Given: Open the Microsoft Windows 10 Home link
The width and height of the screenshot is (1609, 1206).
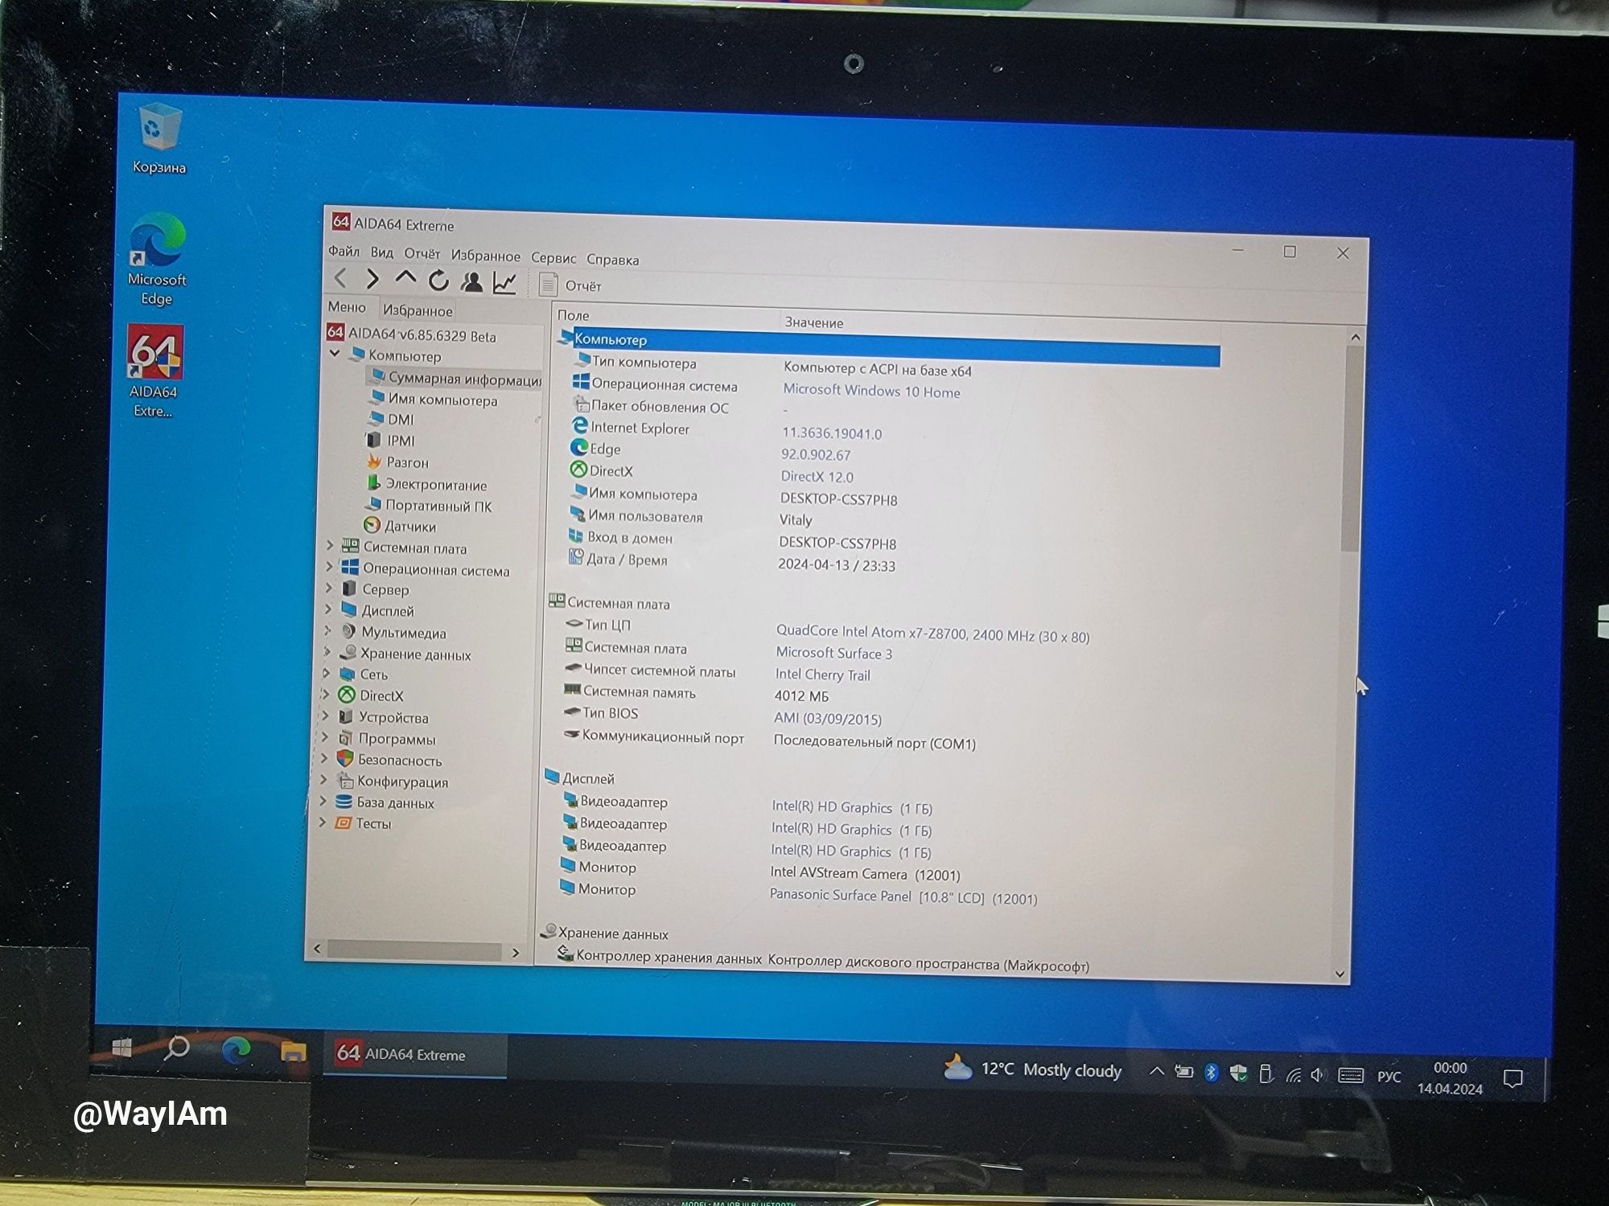Looking at the screenshot, I should [x=871, y=392].
